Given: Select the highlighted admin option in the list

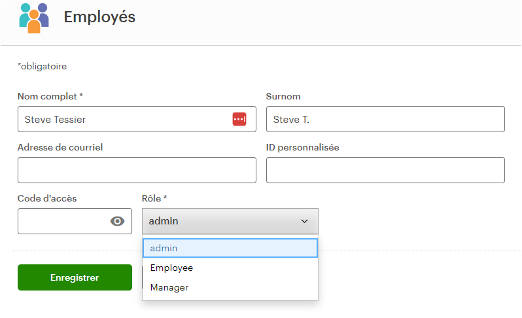Looking at the screenshot, I should (x=230, y=248).
